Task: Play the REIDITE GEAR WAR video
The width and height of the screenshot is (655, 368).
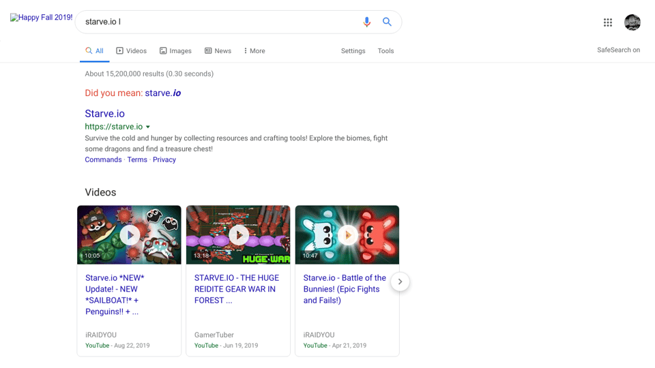Action: (238, 235)
